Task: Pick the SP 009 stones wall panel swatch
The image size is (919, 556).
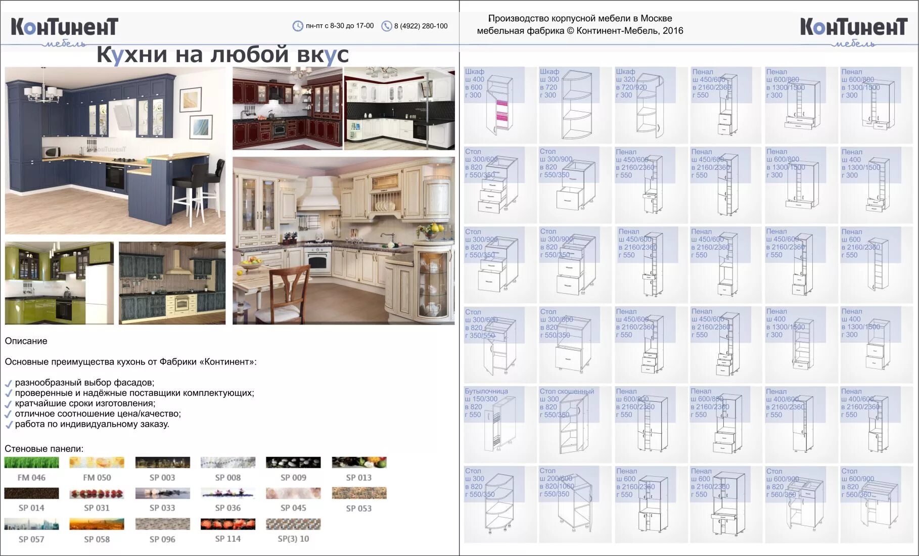Action: point(293,462)
